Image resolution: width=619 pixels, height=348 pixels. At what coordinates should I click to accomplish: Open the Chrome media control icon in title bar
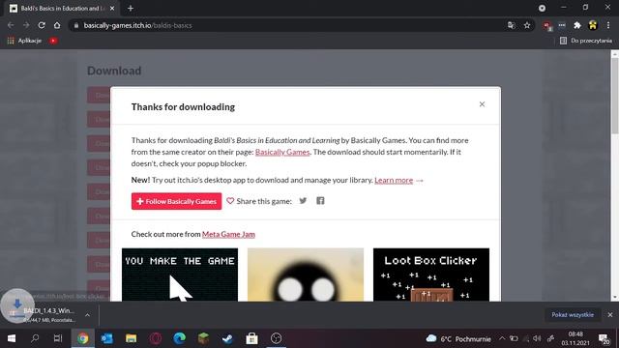(542, 8)
